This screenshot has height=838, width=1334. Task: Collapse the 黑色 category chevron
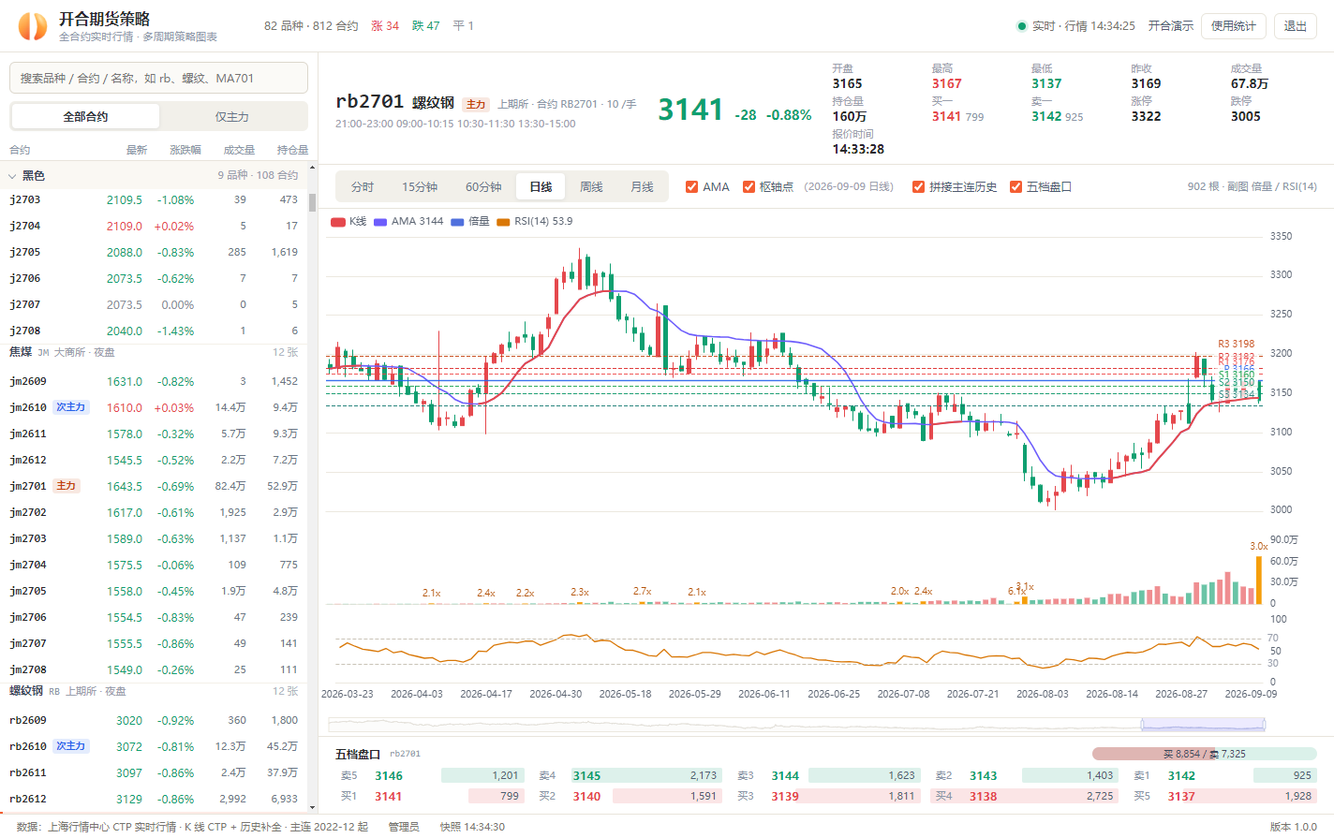(x=12, y=176)
